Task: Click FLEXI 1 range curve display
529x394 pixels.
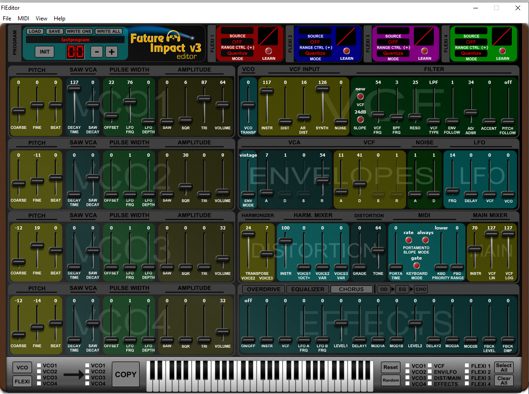Action: pos(268,36)
